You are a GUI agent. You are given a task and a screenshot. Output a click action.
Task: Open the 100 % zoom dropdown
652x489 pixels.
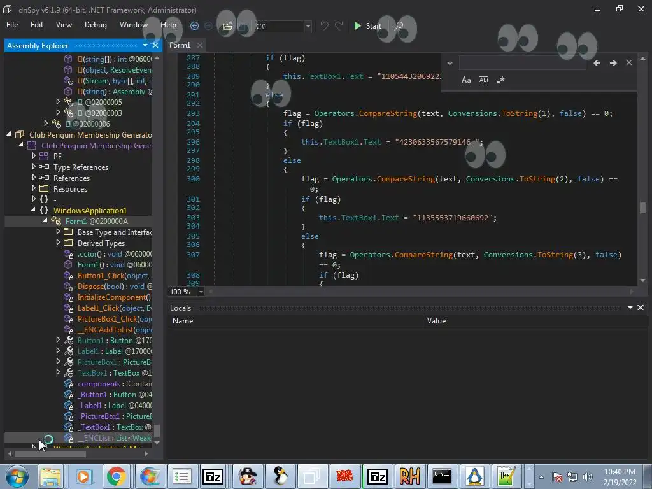tap(201, 292)
